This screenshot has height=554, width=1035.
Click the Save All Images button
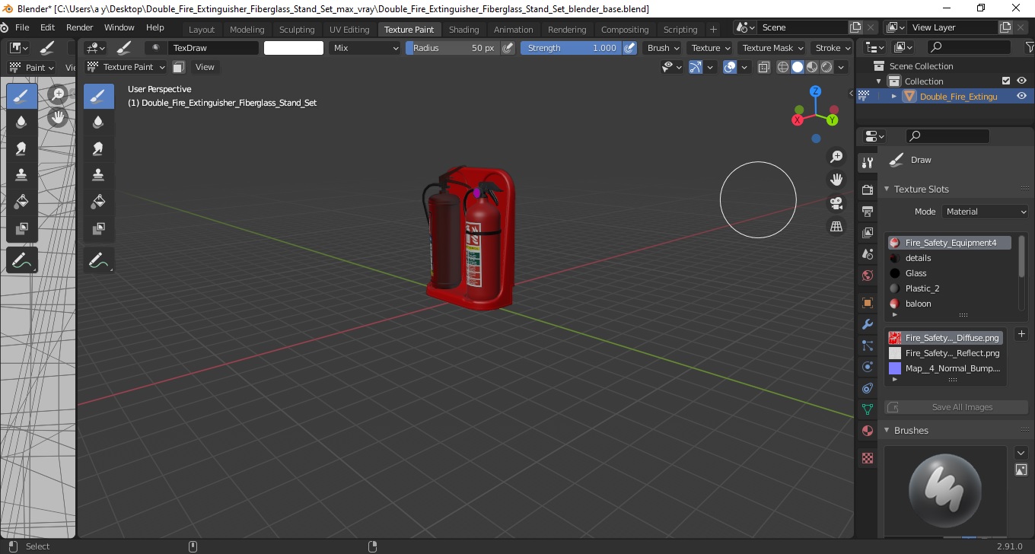[957, 407]
